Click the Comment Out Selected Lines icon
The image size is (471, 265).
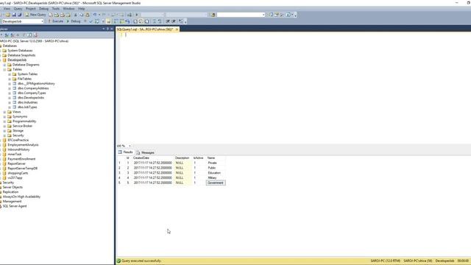tap(154, 21)
